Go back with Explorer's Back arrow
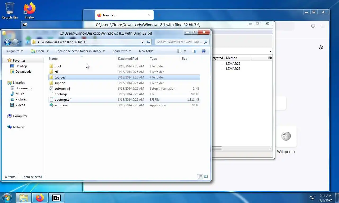This screenshot has width=339, height=203. 7,42
